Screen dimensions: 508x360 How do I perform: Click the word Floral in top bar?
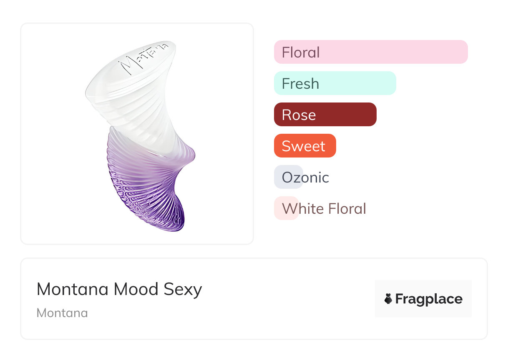(x=301, y=52)
